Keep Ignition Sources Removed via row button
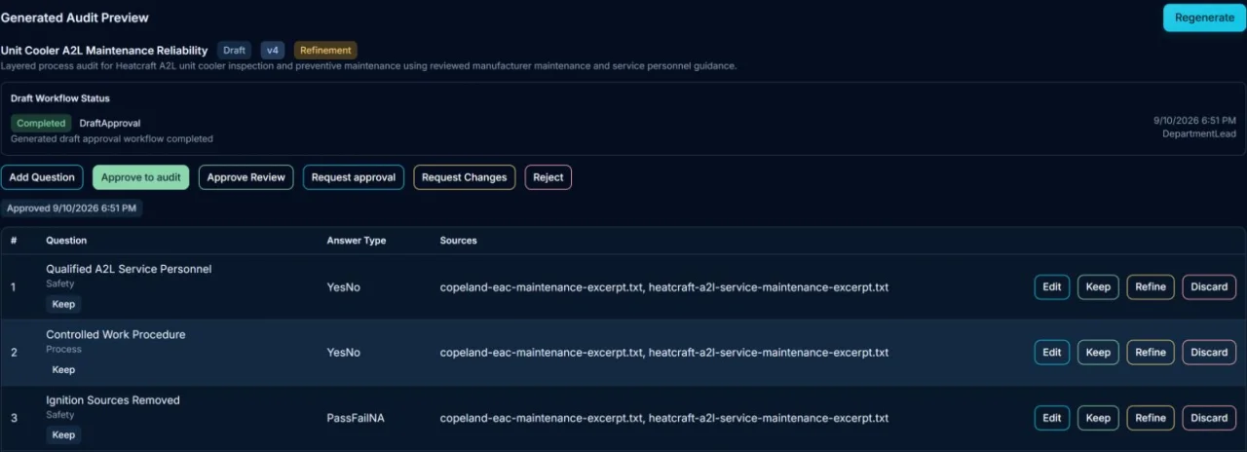 click(1098, 418)
